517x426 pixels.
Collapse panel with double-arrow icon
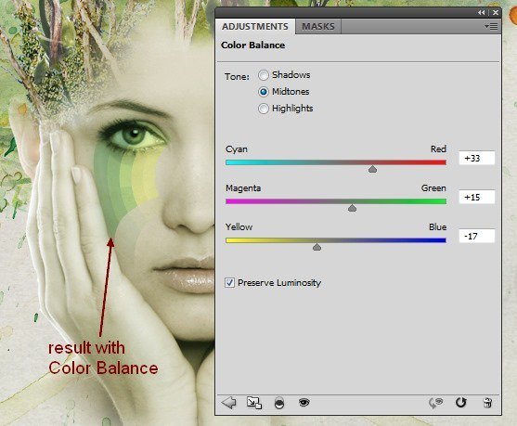coord(482,13)
